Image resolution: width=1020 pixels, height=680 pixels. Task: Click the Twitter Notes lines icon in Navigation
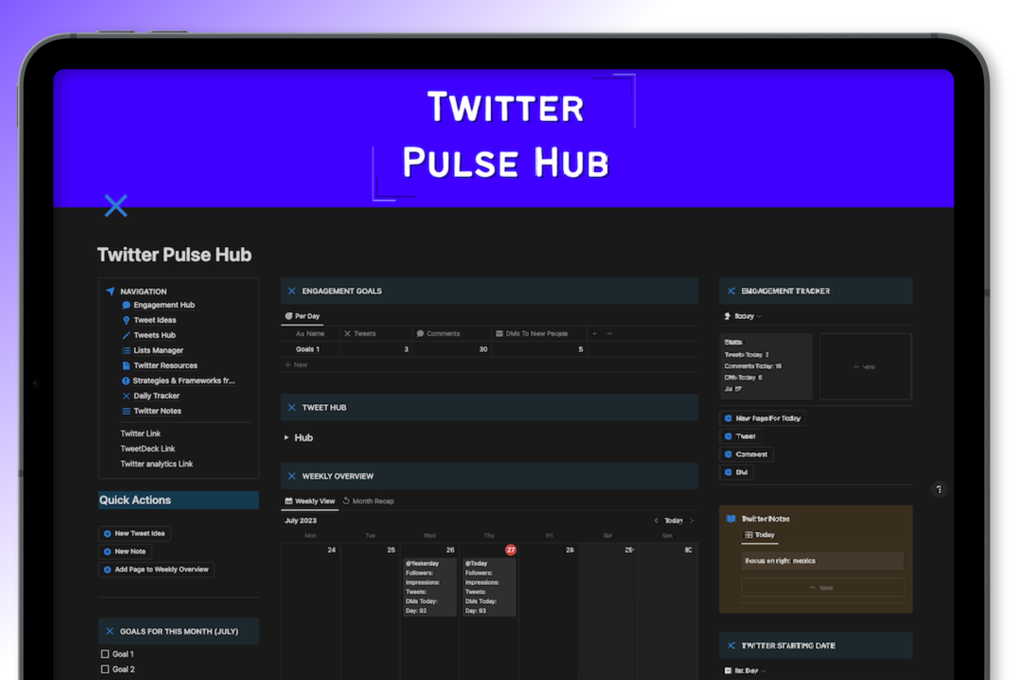(126, 410)
